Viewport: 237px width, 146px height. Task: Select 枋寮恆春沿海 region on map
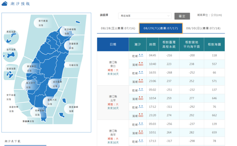(x=39, y=113)
